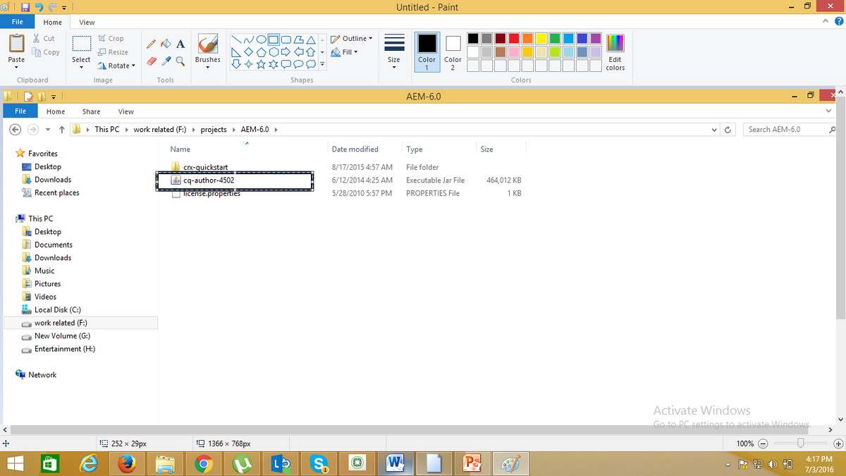The image size is (846, 476).
Task: Open Paint File menu
Action: click(x=16, y=22)
